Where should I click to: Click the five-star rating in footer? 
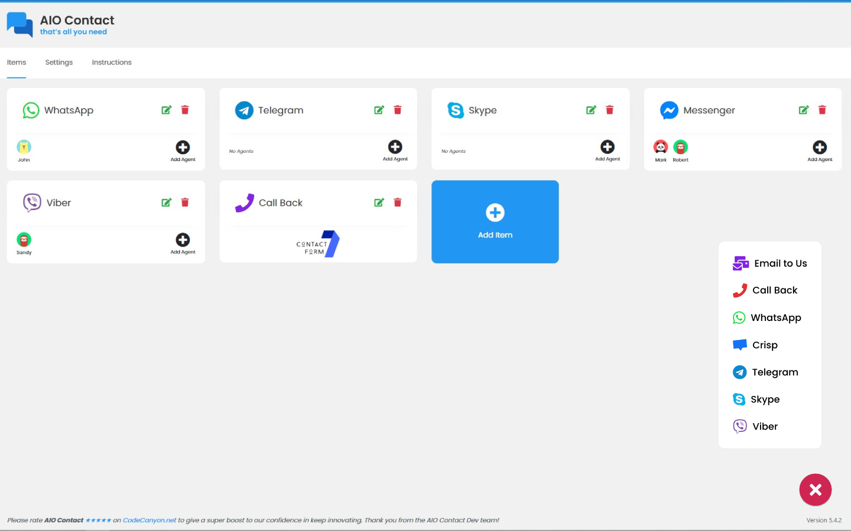pyautogui.click(x=98, y=520)
